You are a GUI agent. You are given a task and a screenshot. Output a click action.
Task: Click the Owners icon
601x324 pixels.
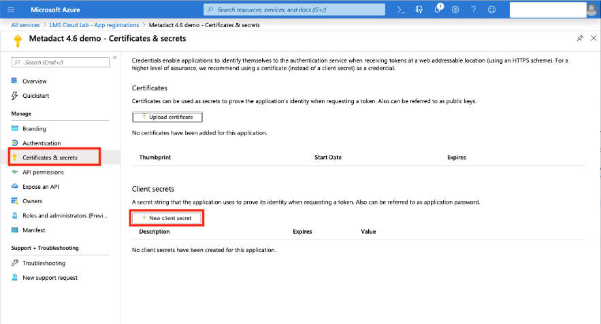pyautogui.click(x=14, y=201)
